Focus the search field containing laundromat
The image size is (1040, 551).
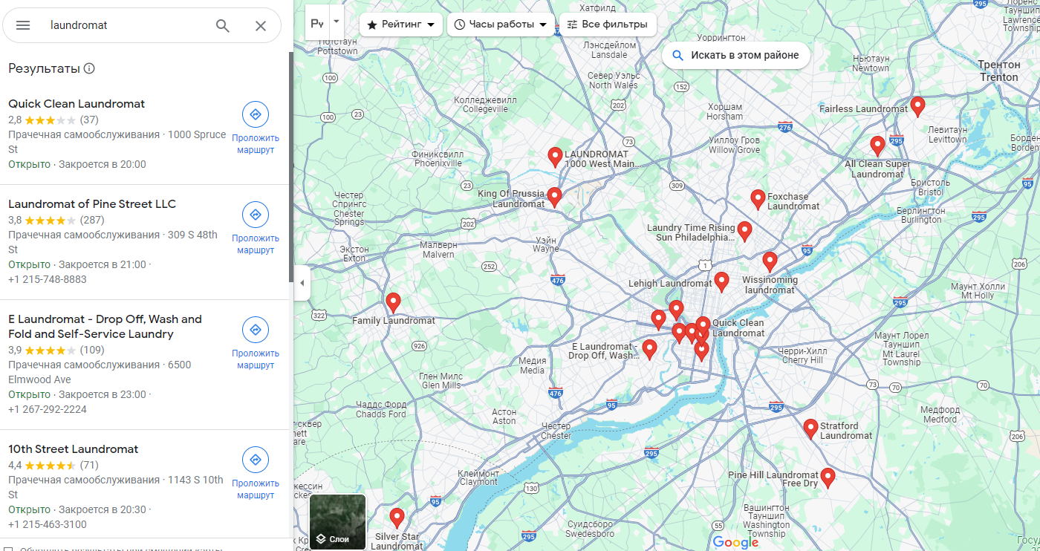pyautogui.click(x=126, y=25)
